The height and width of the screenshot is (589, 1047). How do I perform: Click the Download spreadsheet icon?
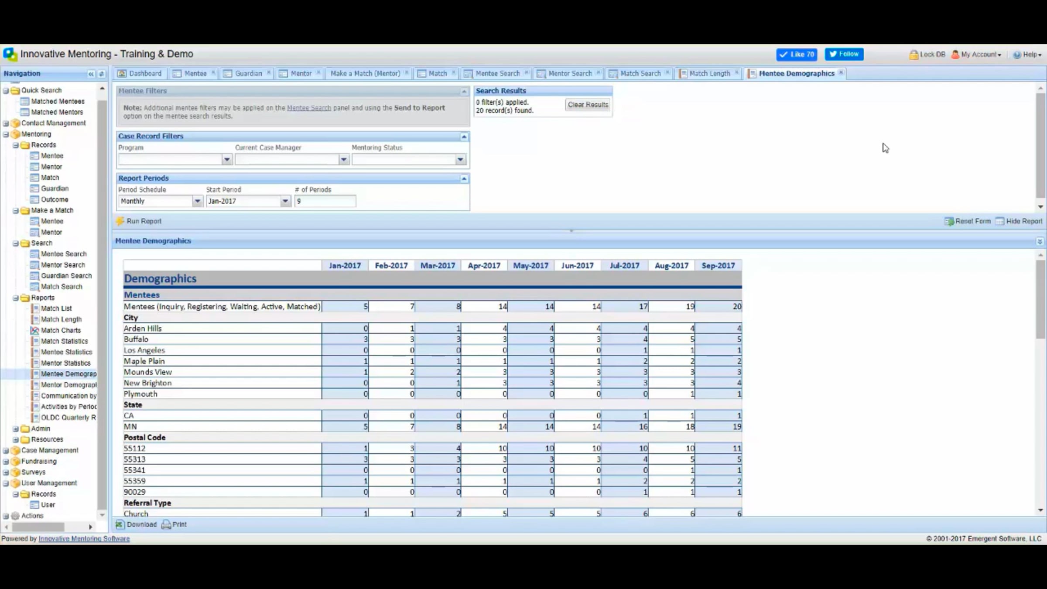click(x=120, y=524)
